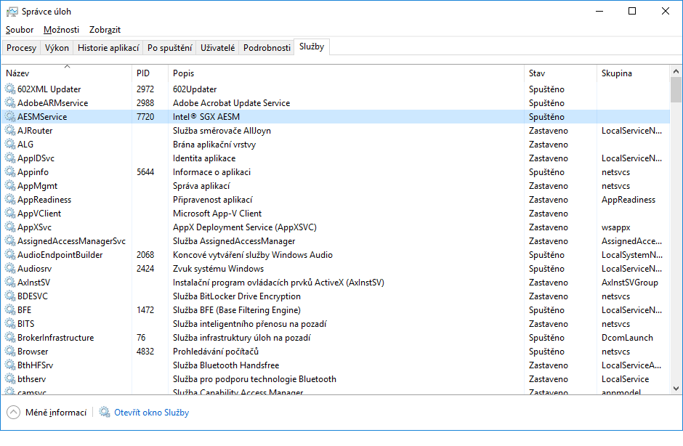Open the Možnosti menu

pyautogui.click(x=61, y=30)
